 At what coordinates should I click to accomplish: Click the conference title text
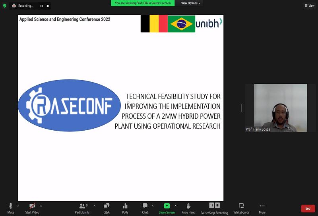pos(65,19)
